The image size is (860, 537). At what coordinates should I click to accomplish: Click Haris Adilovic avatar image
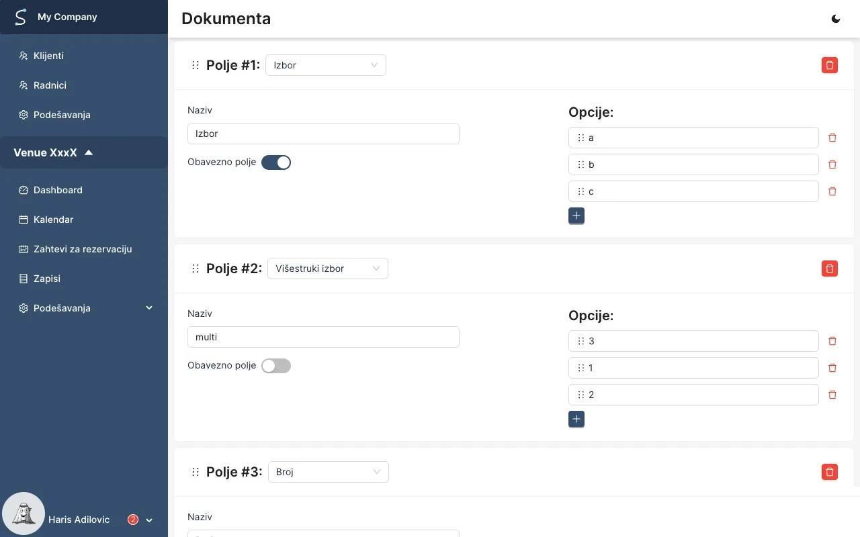coord(24,514)
